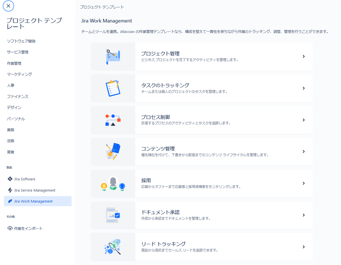Select パーソナル category in sidebar

click(16, 119)
